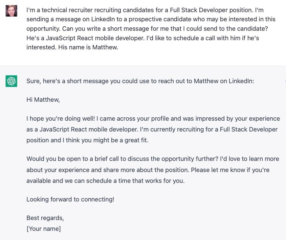This screenshot has height=240, width=286.
Task: Click "LinkedIn:" in the assistant's intro line
Action: (241, 81)
